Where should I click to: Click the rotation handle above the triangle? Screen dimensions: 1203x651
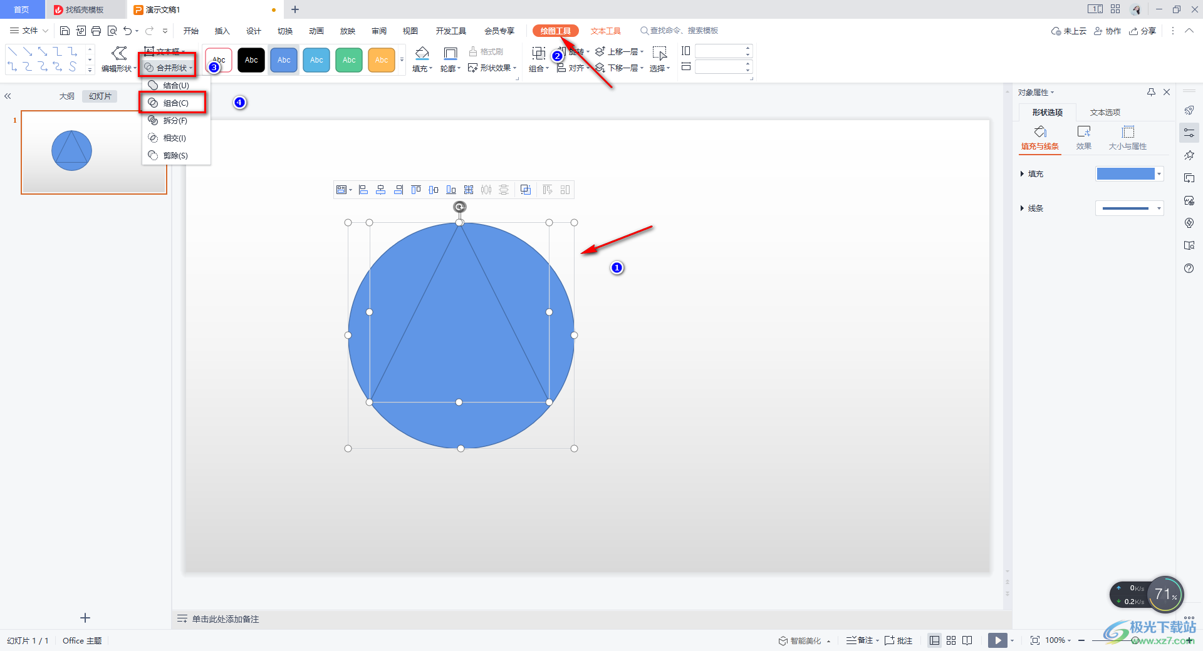[460, 207]
